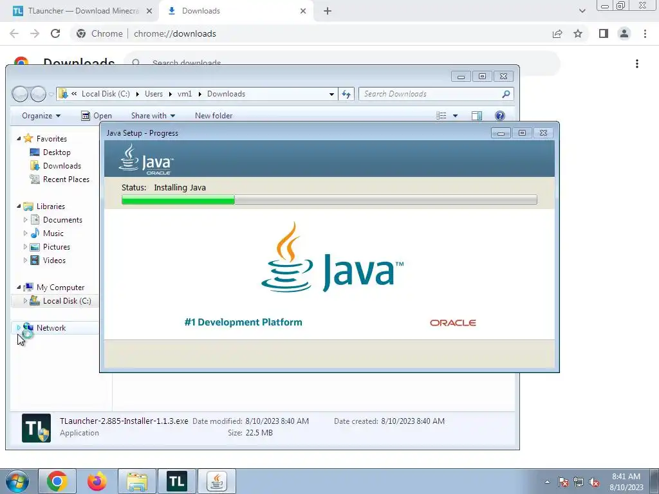Open Explorer address history dropdown
Image resolution: width=659 pixels, height=494 pixels.
(x=331, y=94)
